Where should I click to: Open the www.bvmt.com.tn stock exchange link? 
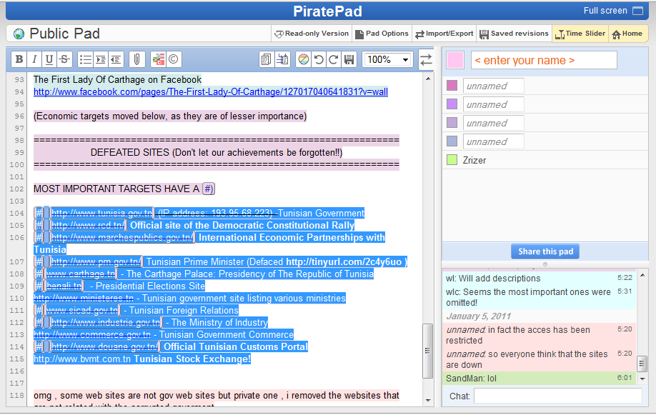[82, 359]
